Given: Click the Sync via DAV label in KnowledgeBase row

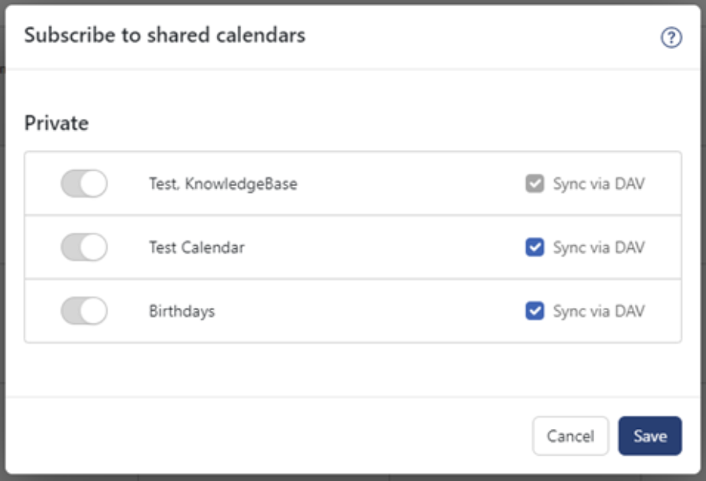Looking at the screenshot, I should coord(599,184).
